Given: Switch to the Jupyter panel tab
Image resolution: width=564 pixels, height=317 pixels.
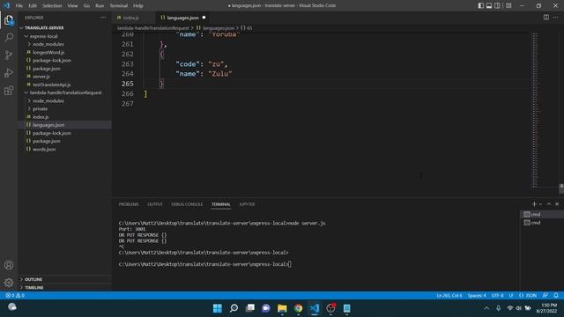Looking at the screenshot, I should coord(247,204).
